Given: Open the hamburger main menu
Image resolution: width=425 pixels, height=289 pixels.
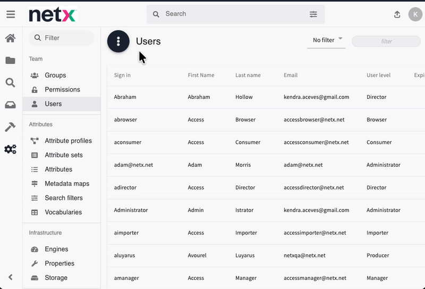Looking at the screenshot, I should click(11, 14).
